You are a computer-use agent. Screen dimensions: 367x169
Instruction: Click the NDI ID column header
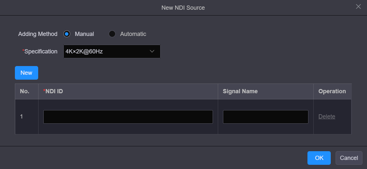tap(128, 92)
